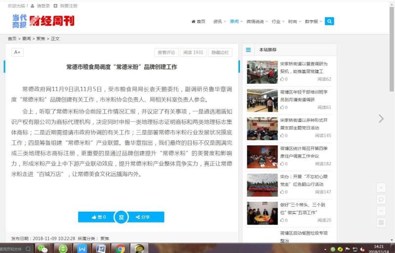395x253 pixels.
Task: Go to 首页 in the navigation bar
Action: (198, 22)
